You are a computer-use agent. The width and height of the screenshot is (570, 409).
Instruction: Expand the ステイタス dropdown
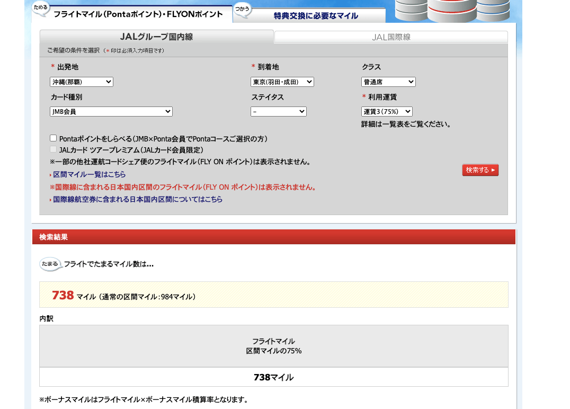(x=279, y=112)
